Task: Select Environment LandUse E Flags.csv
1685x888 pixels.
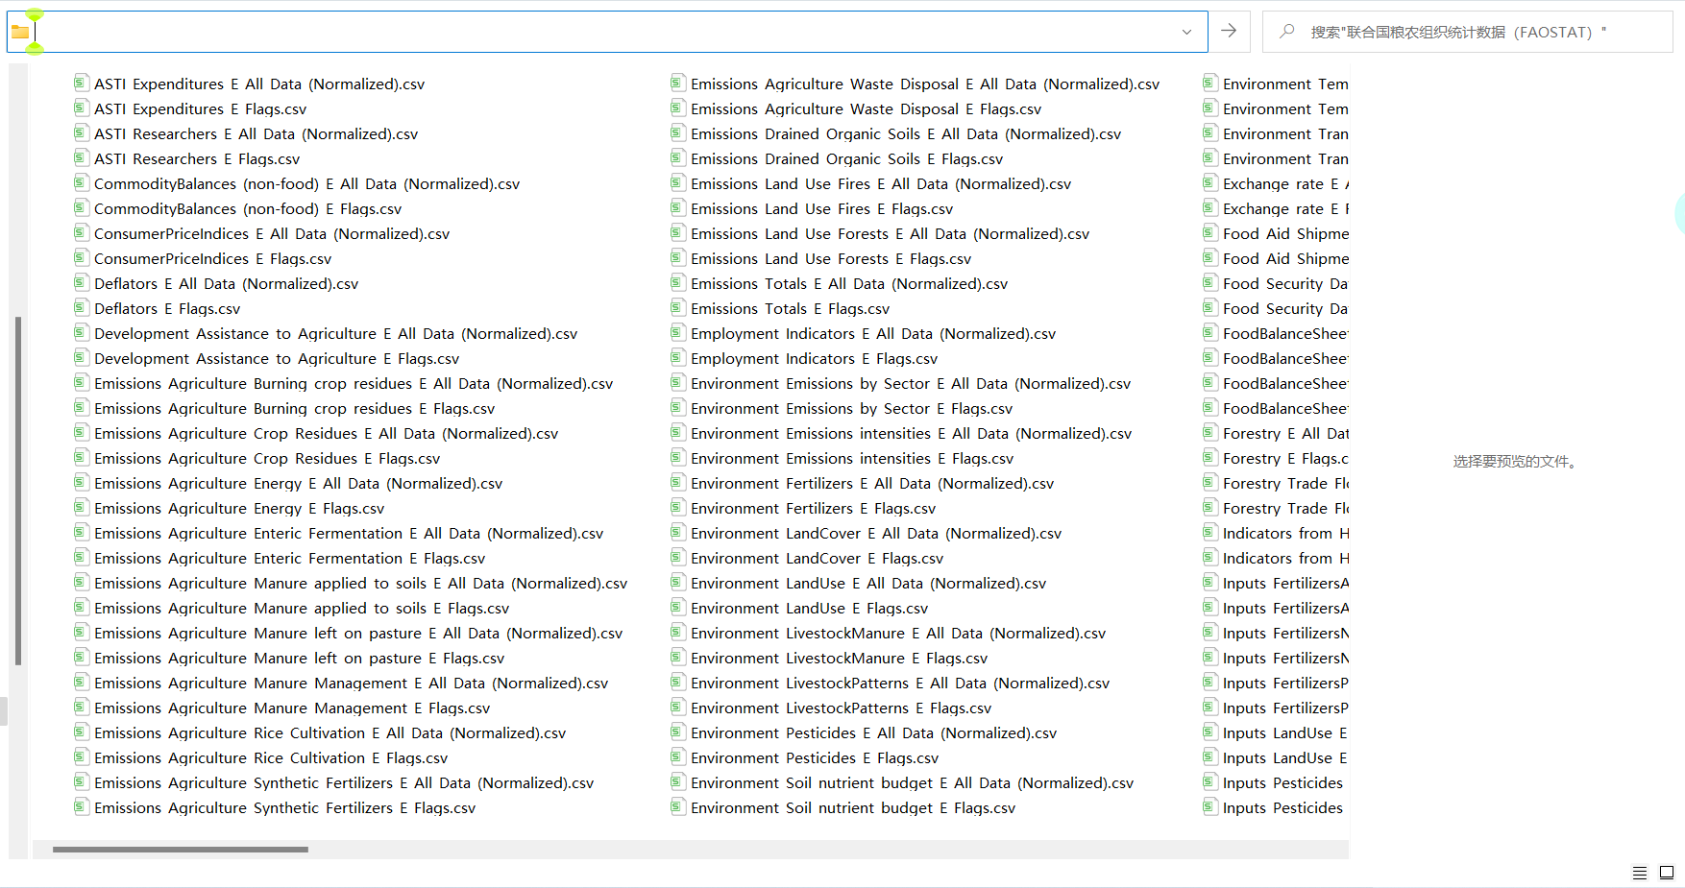Action: pos(810,609)
